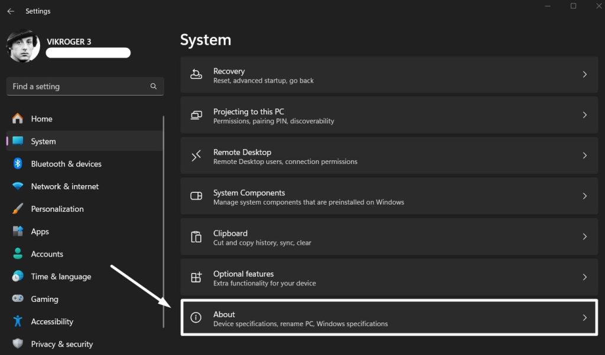Click the Optional features icon
Screen dimensions: 605x355
(x=196, y=277)
